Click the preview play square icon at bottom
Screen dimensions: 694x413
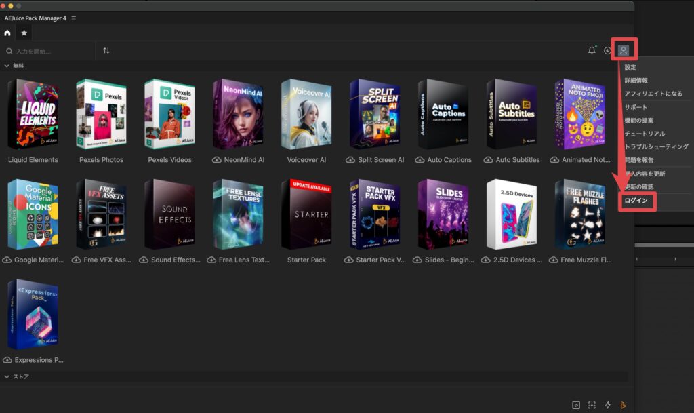(x=576, y=405)
